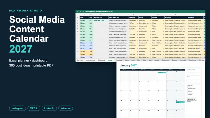Click the teal event on calendar day 24
This screenshot has width=210, height=118.
pos(180,102)
